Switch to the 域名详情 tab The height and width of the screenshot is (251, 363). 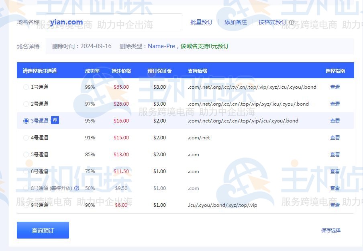(28, 46)
